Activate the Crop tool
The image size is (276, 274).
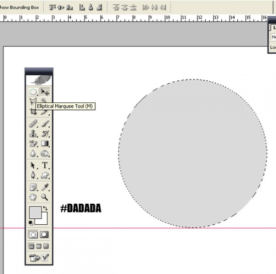(33, 111)
